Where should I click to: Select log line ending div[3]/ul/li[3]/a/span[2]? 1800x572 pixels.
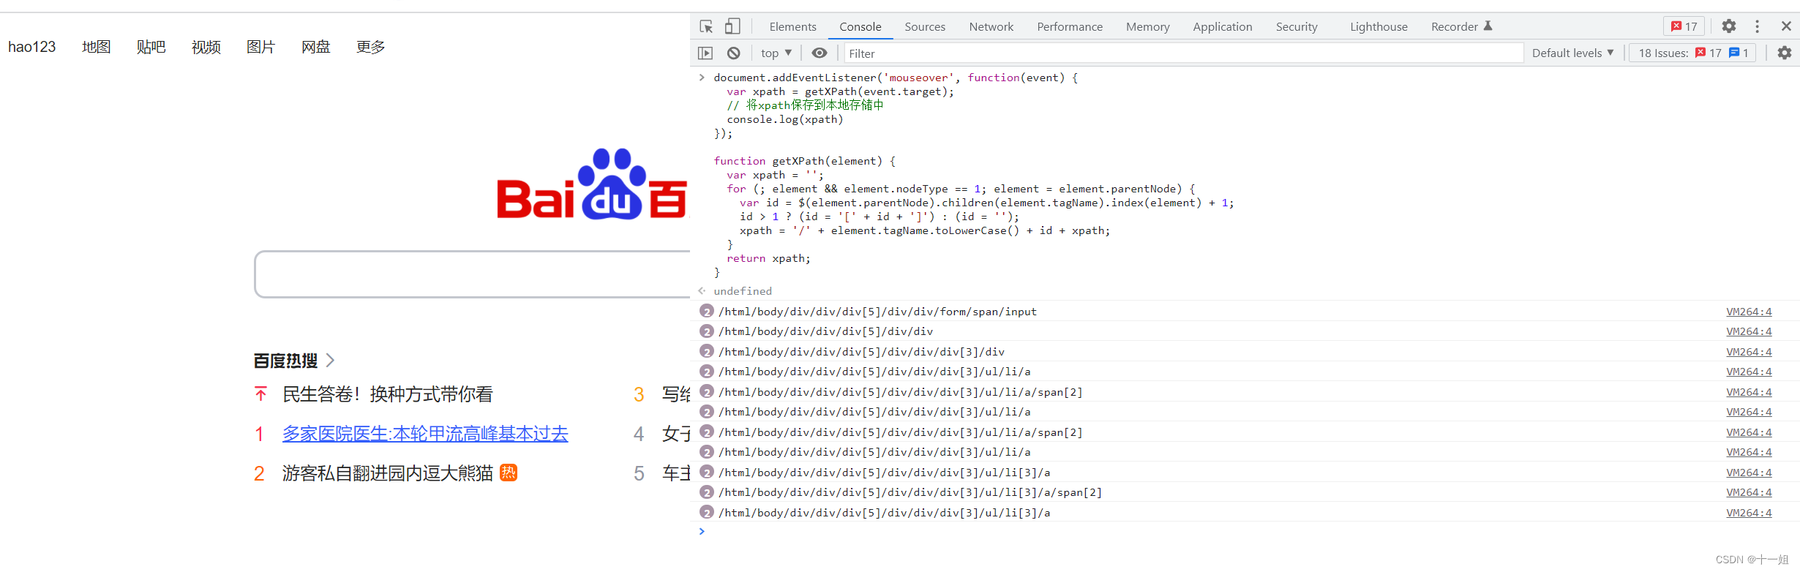910,492
